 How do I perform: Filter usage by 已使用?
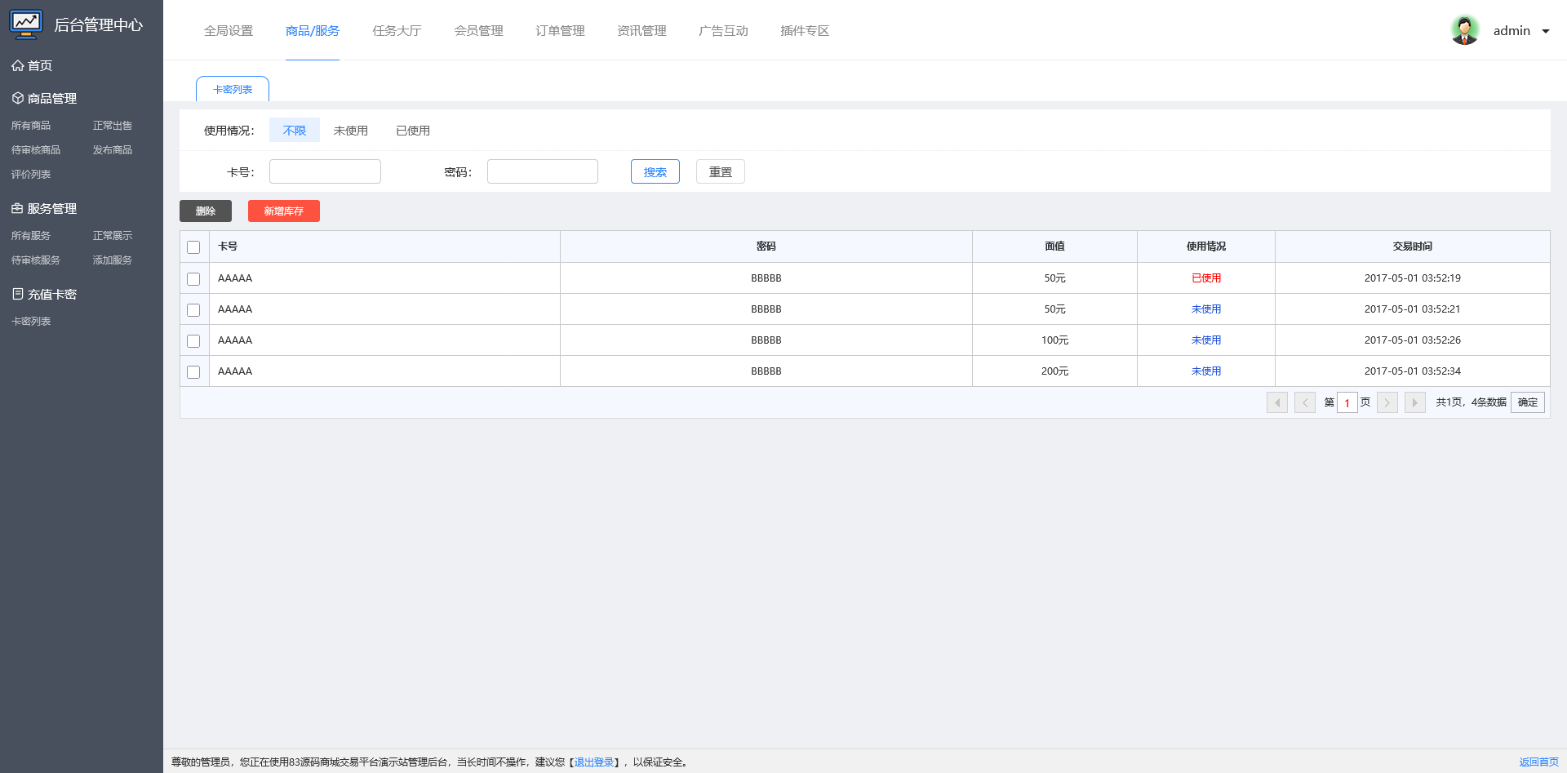pos(413,131)
